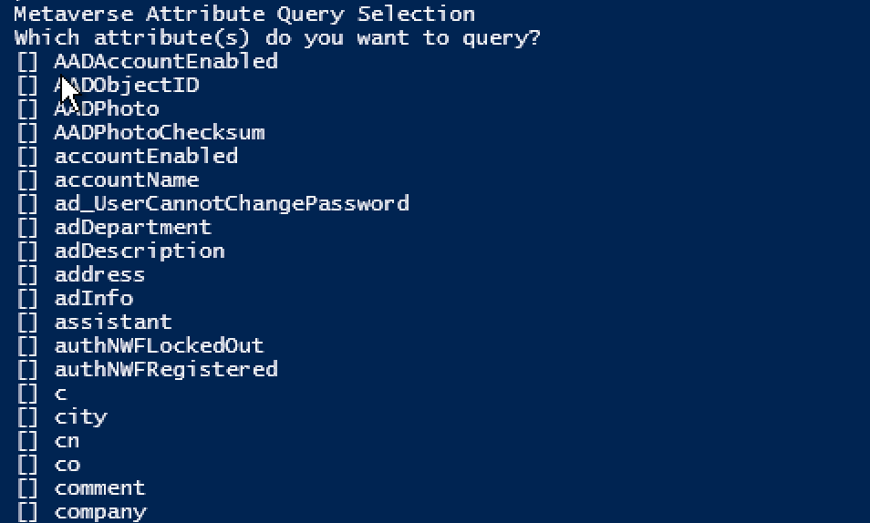Viewport: 870px width, 523px height.
Task: Click the co attribute label
Action: click(67, 465)
